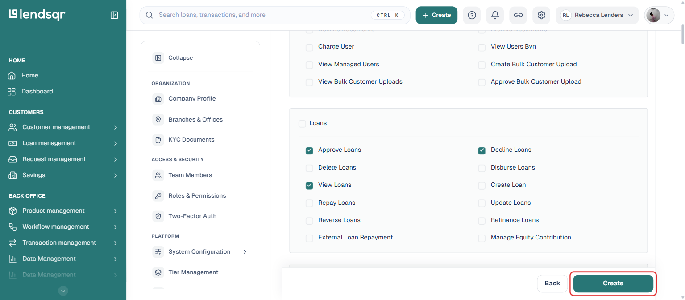Uncheck Decline Loans permission
The width and height of the screenshot is (685, 300).
[x=482, y=150]
